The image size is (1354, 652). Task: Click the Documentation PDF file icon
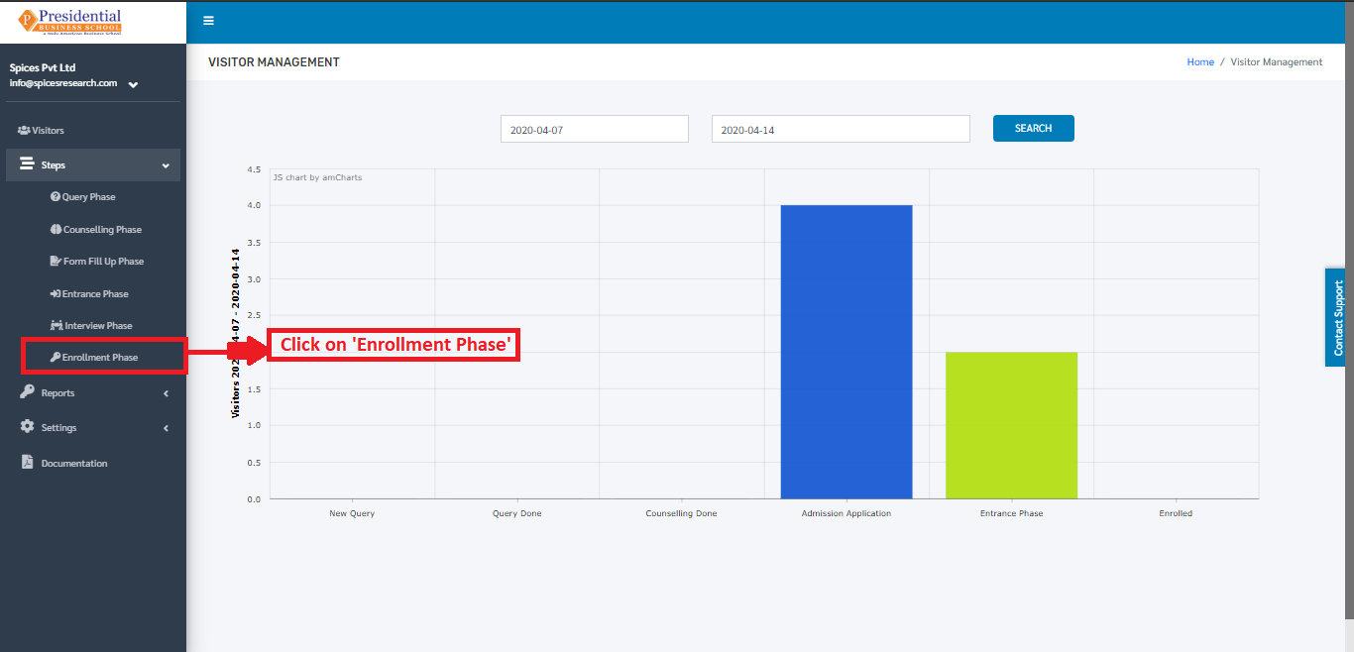tap(27, 463)
